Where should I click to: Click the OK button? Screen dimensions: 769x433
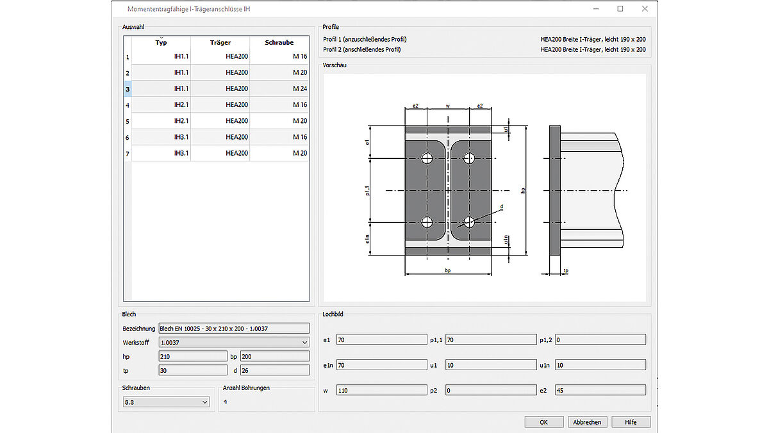543,422
